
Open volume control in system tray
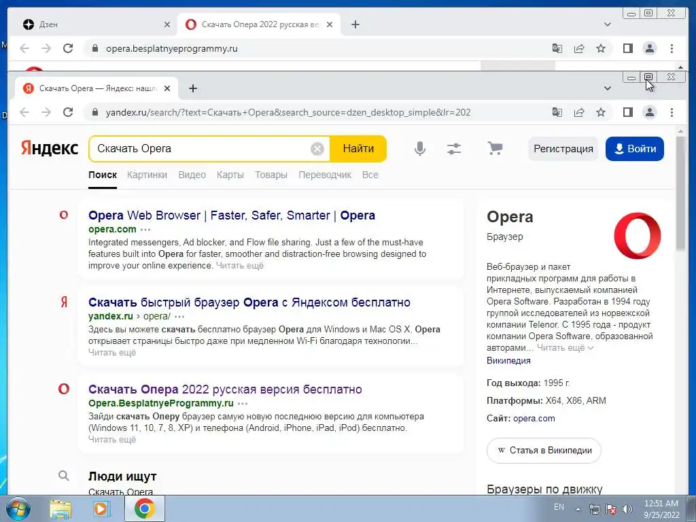point(627,508)
